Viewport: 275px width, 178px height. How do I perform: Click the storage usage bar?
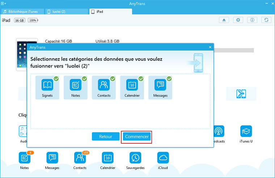coord(234,50)
